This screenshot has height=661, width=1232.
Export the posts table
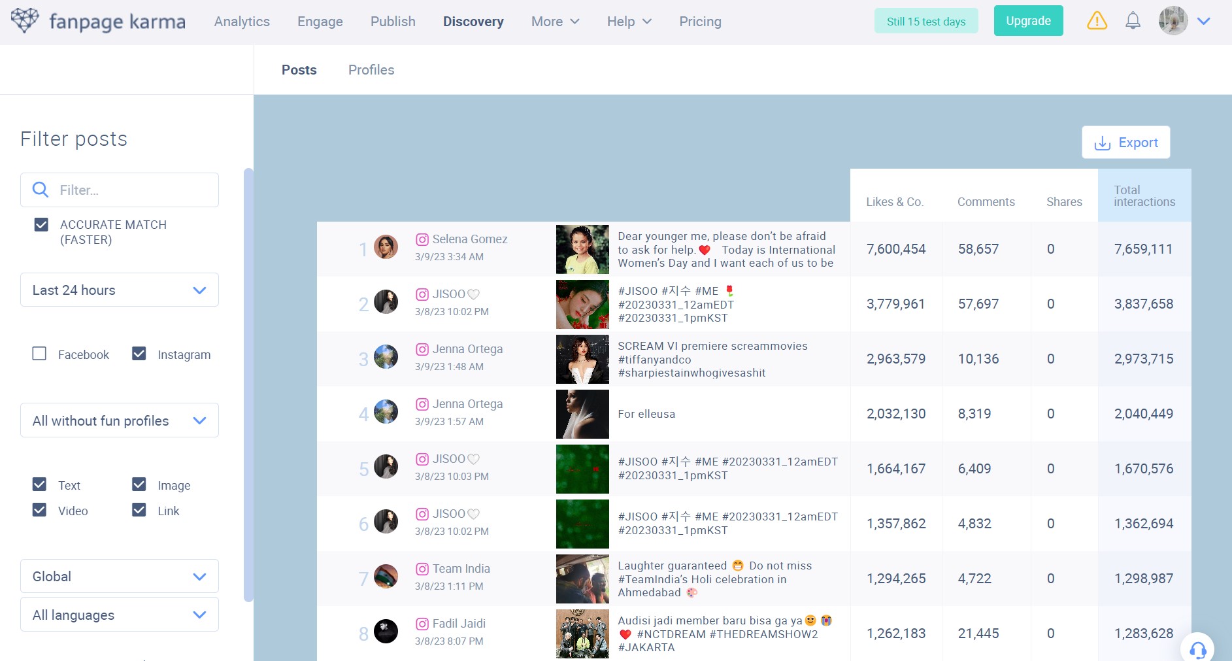click(1126, 143)
